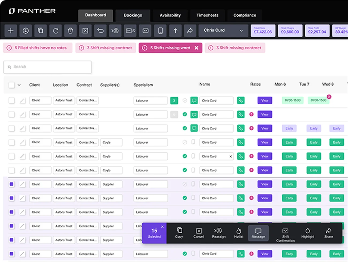Click the circled download arrow toolbar icon

(26, 31)
